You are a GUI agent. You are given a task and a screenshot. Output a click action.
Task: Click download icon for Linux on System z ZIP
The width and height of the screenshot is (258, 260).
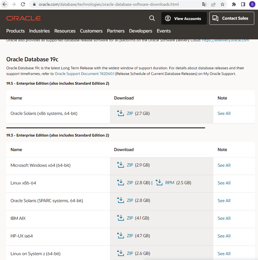pos(121,253)
